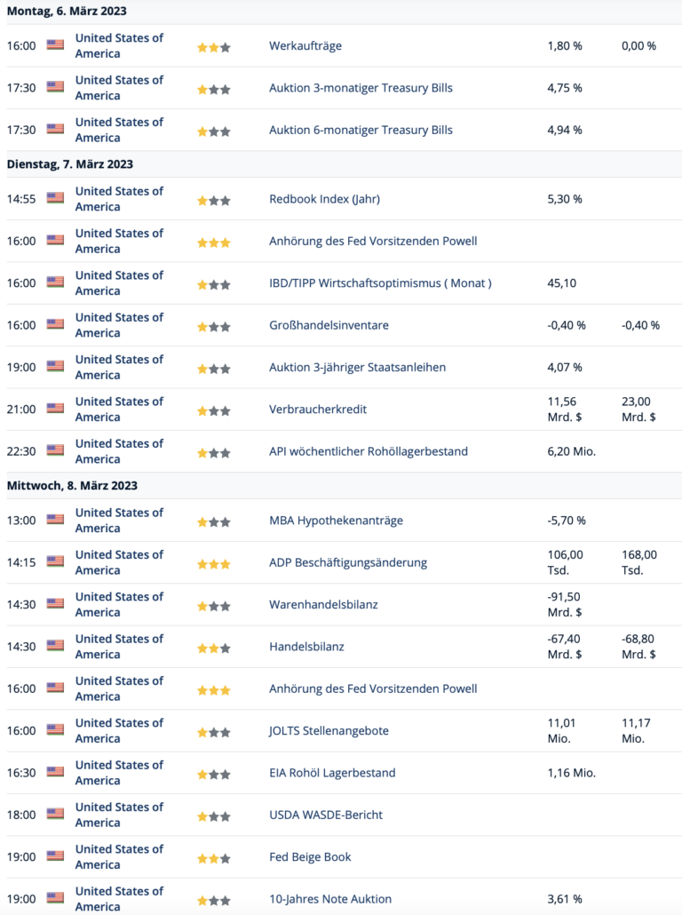Open the MBA Hypothekenanträge event
682x915 pixels.
coord(336,520)
